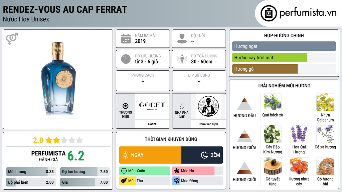
Task: Click the nose icon above Nhà pha chế
Action: click(x=181, y=106)
